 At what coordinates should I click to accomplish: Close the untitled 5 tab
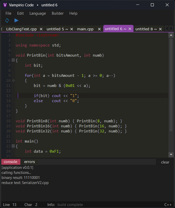pos(72,29)
